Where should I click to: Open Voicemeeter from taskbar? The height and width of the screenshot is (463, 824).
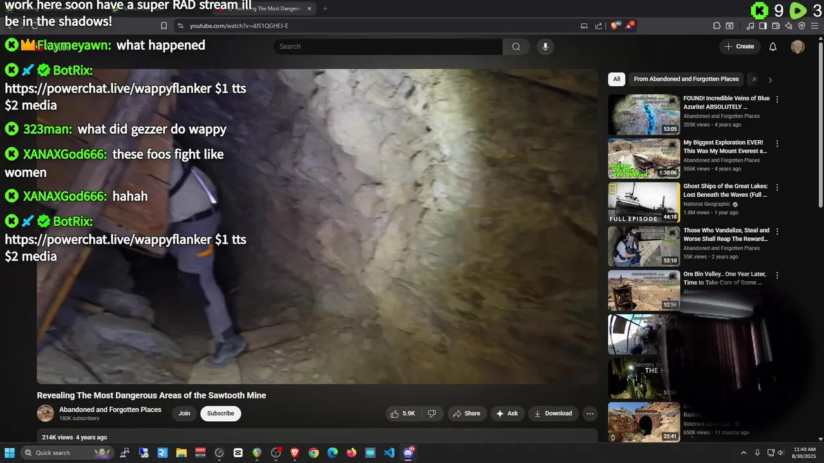pyautogui.click(x=200, y=453)
